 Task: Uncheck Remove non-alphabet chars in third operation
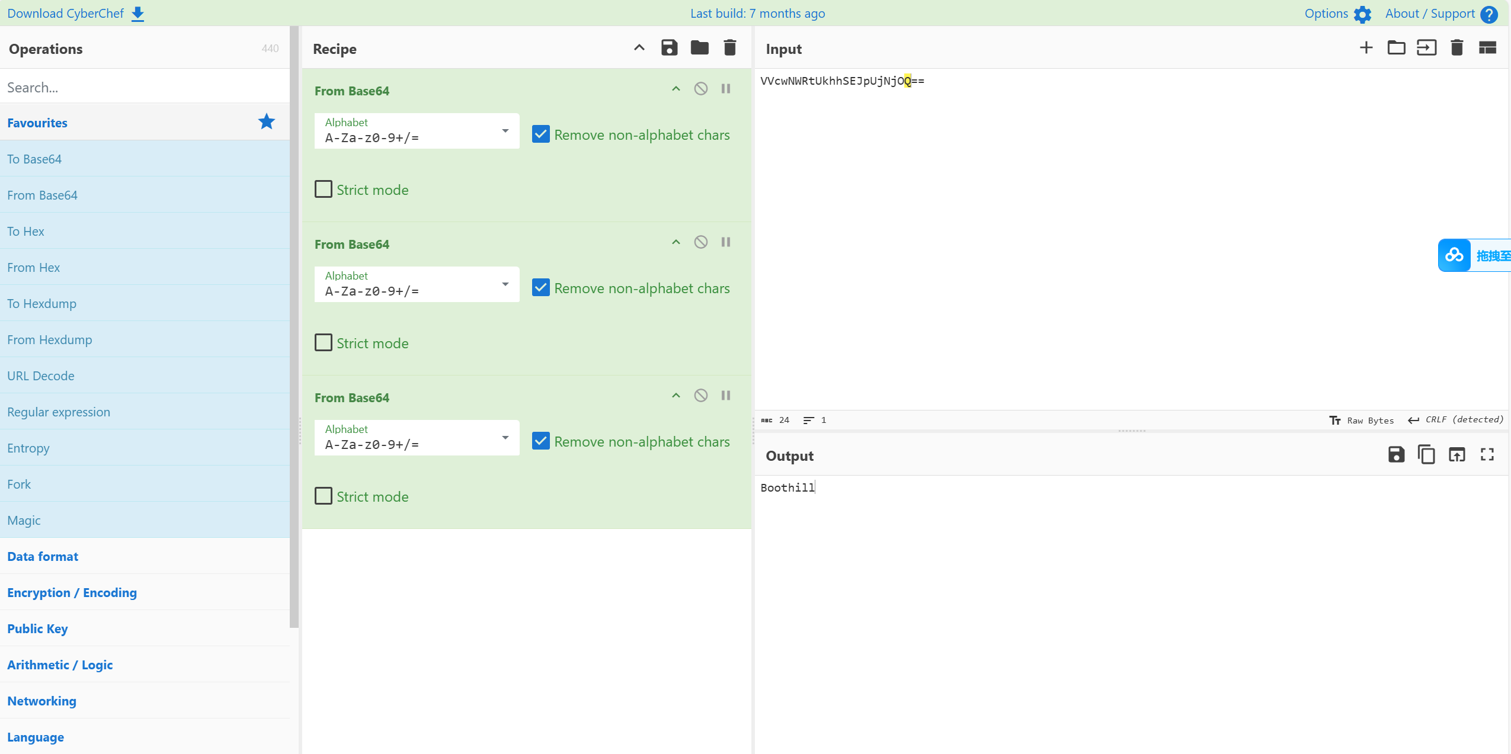point(541,441)
